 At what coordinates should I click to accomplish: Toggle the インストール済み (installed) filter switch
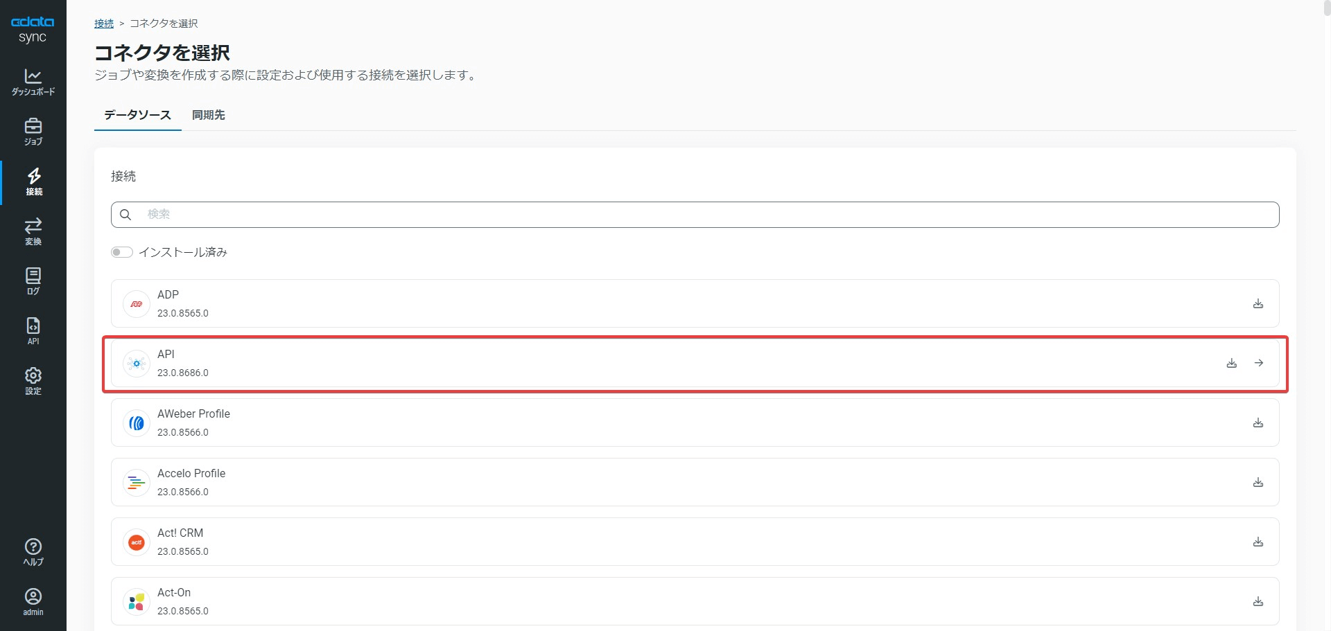point(122,252)
